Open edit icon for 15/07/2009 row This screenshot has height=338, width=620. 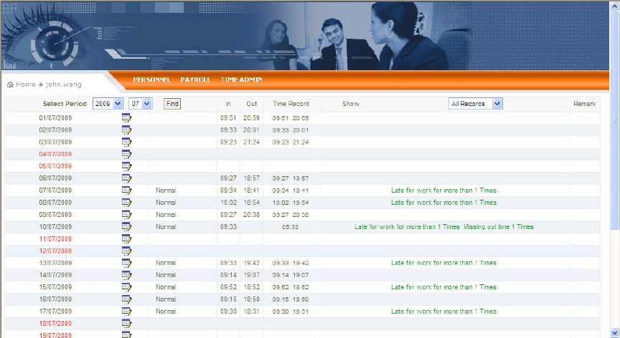coord(126,287)
